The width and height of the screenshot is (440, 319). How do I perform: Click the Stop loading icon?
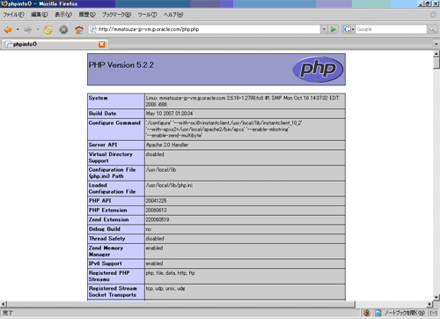coord(63,29)
